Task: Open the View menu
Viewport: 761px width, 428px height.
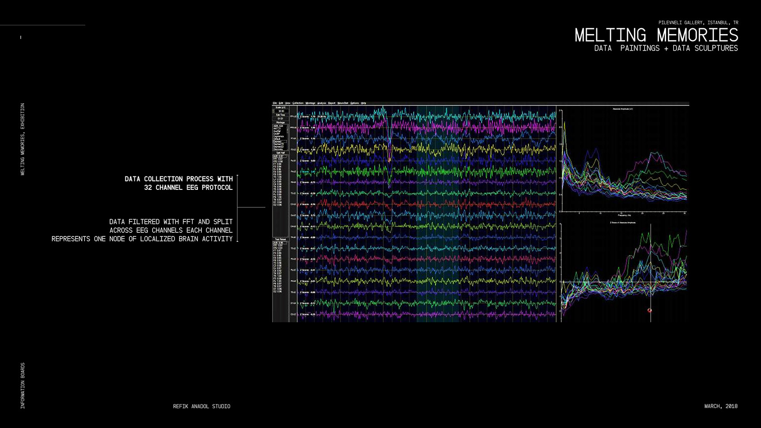Action: (x=288, y=103)
